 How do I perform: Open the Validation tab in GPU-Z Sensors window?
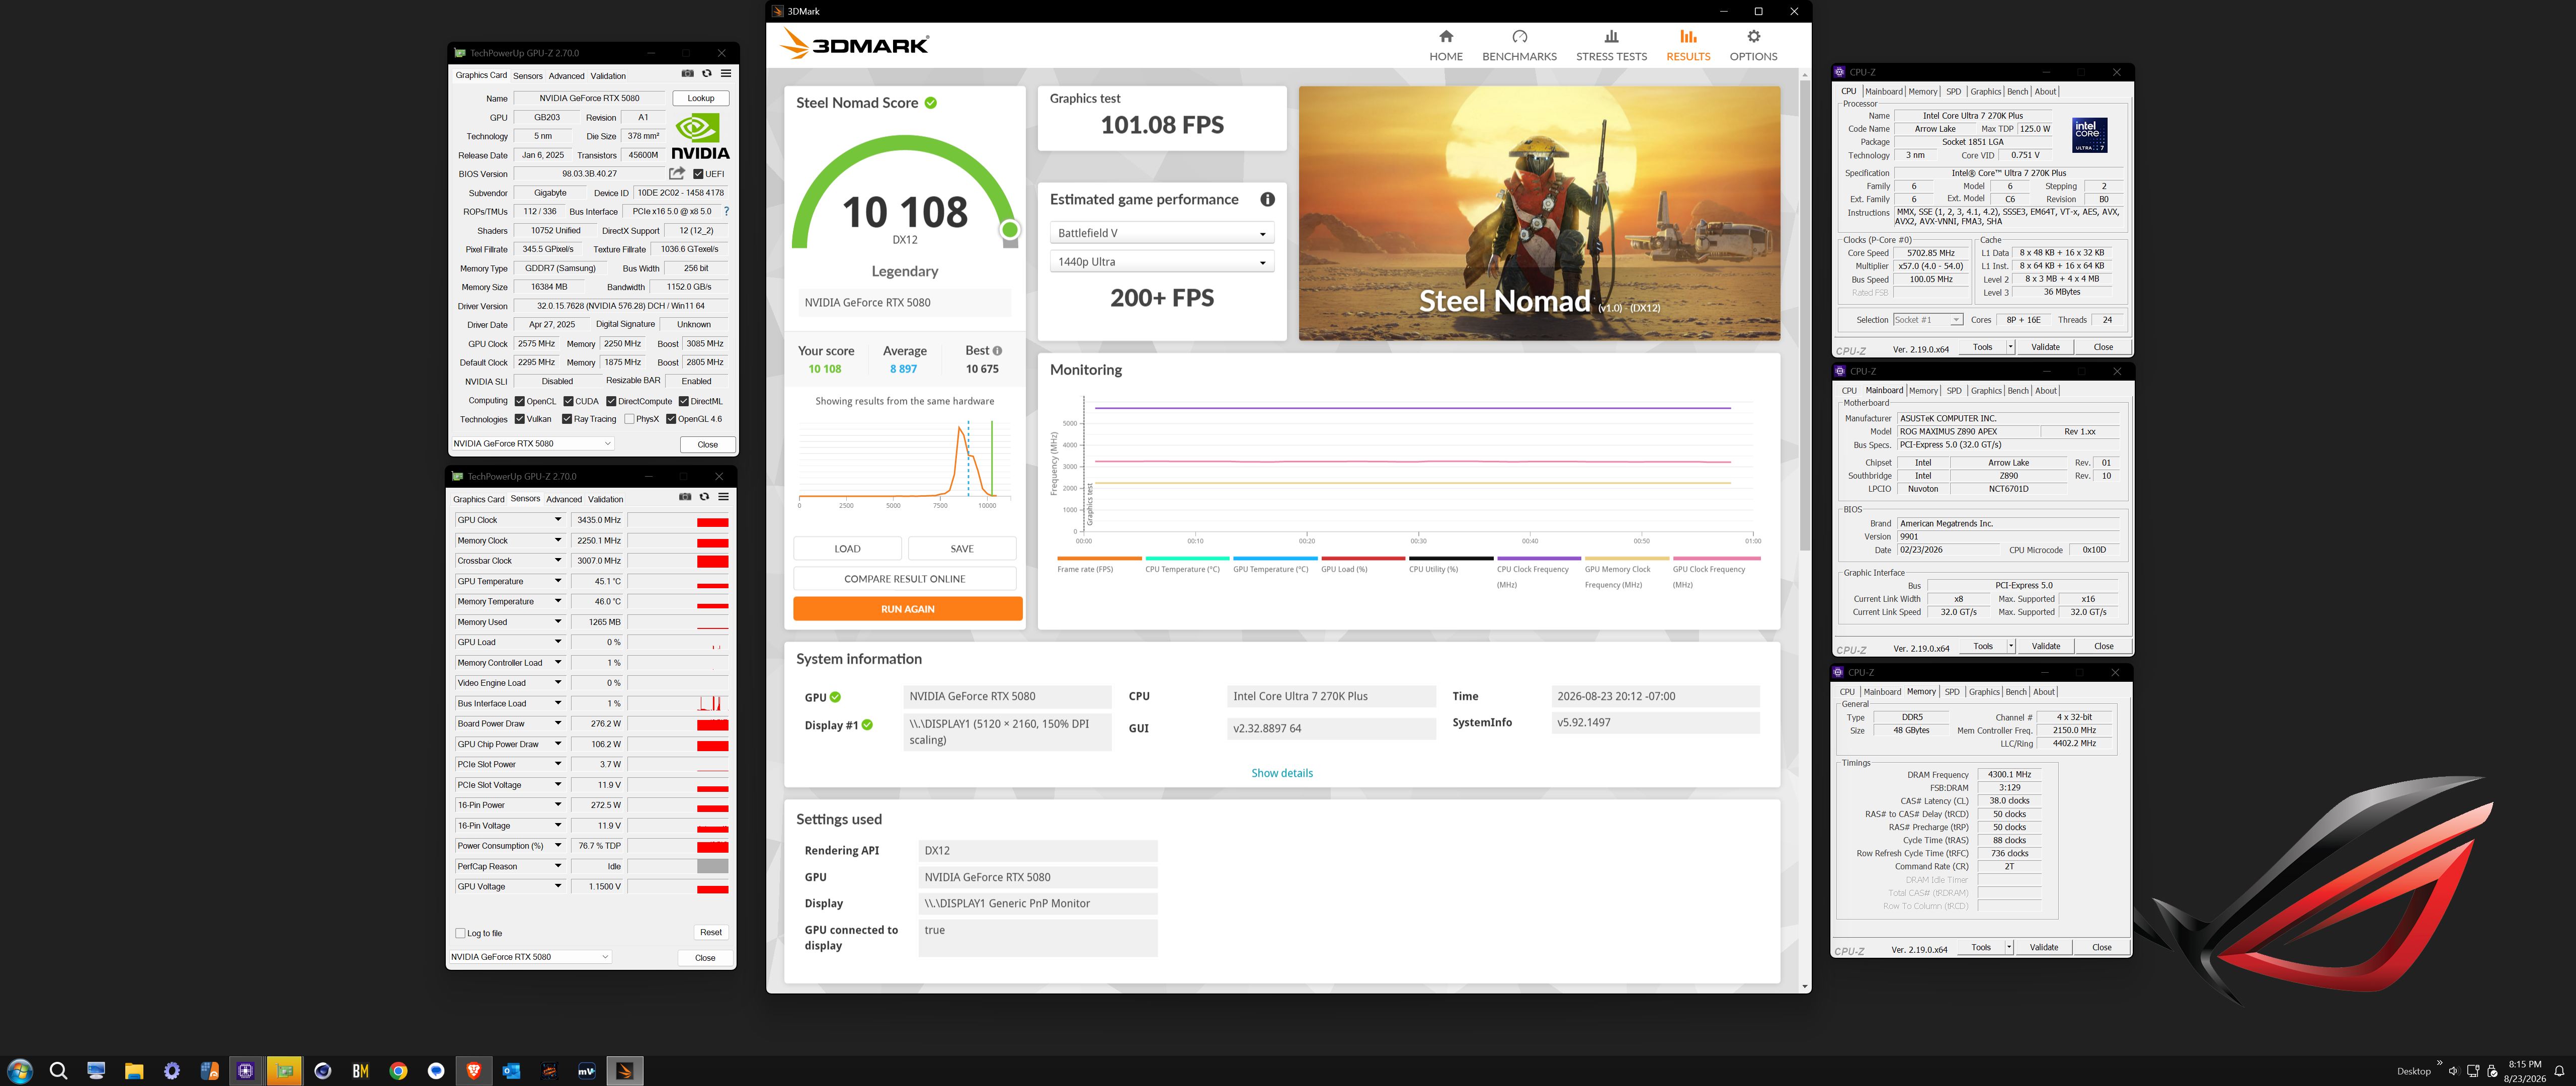[605, 500]
